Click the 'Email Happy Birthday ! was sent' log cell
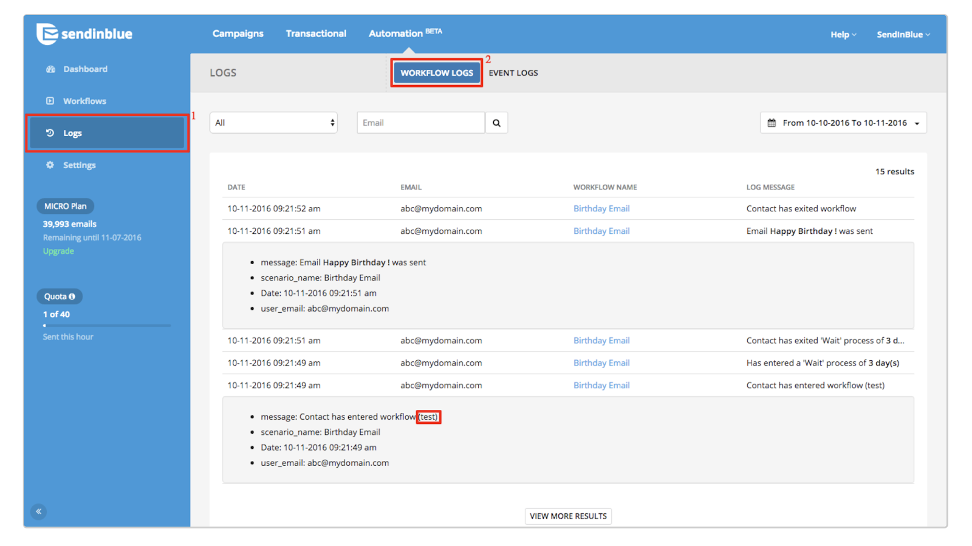The width and height of the screenshot is (972, 546). (x=810, y=231)
